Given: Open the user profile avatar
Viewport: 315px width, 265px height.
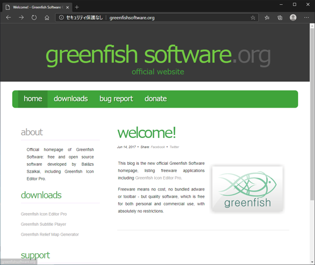Looking at the screenshot, I should click(293, 18).
